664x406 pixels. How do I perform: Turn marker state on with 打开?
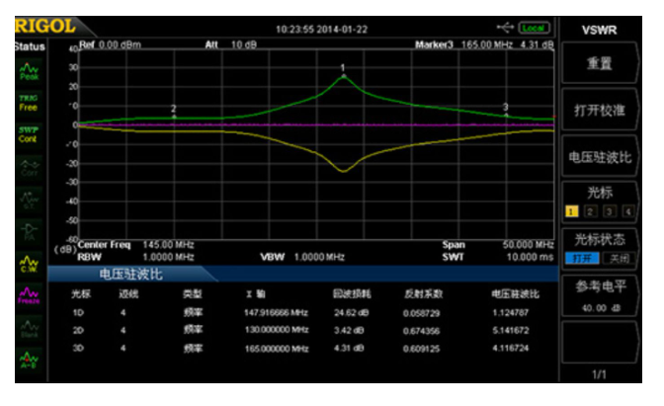pos(582,258)
